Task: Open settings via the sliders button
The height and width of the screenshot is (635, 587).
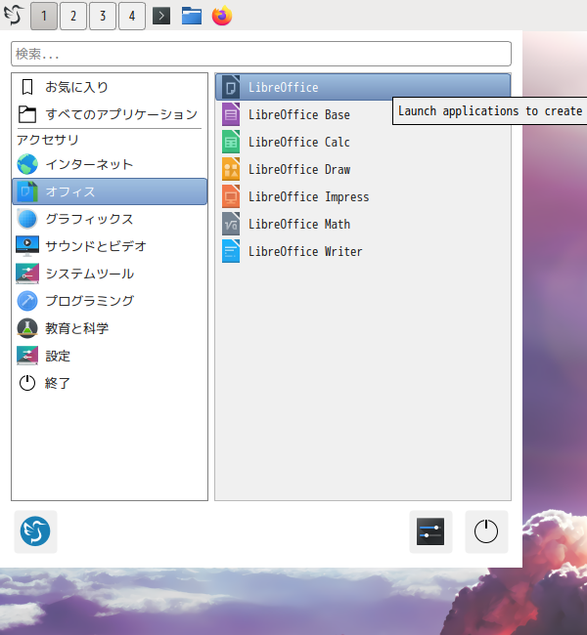Action: pyautogui.click(x=430, y=531)
